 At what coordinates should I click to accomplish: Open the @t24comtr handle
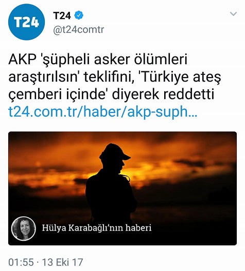79,30
